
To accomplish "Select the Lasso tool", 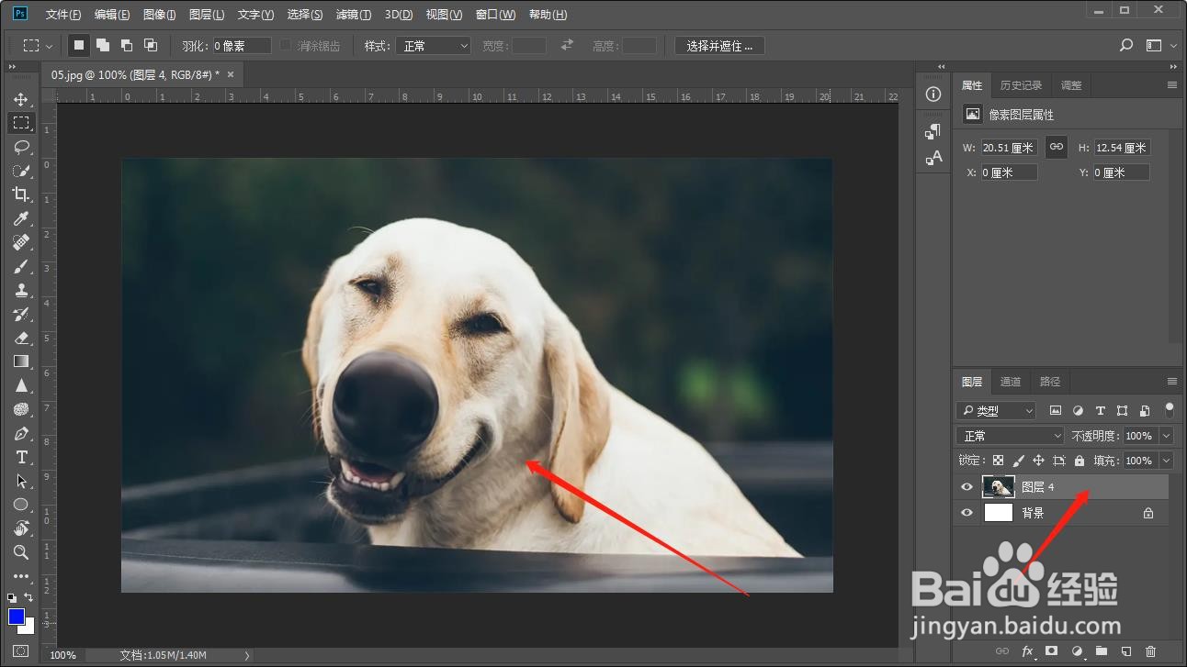I will (21, 147).
